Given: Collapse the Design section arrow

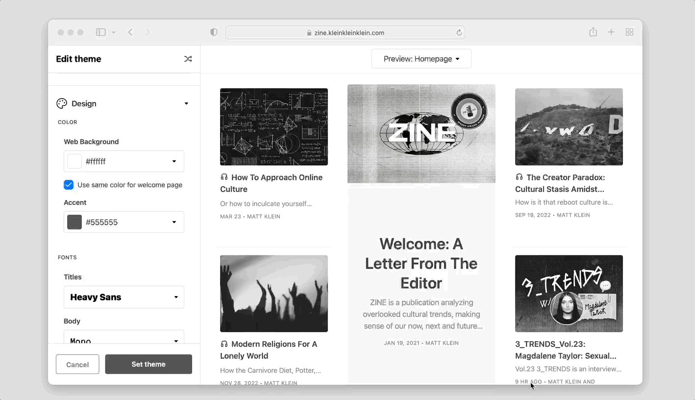Looking at the screenshot, I should tap(186, 103).
